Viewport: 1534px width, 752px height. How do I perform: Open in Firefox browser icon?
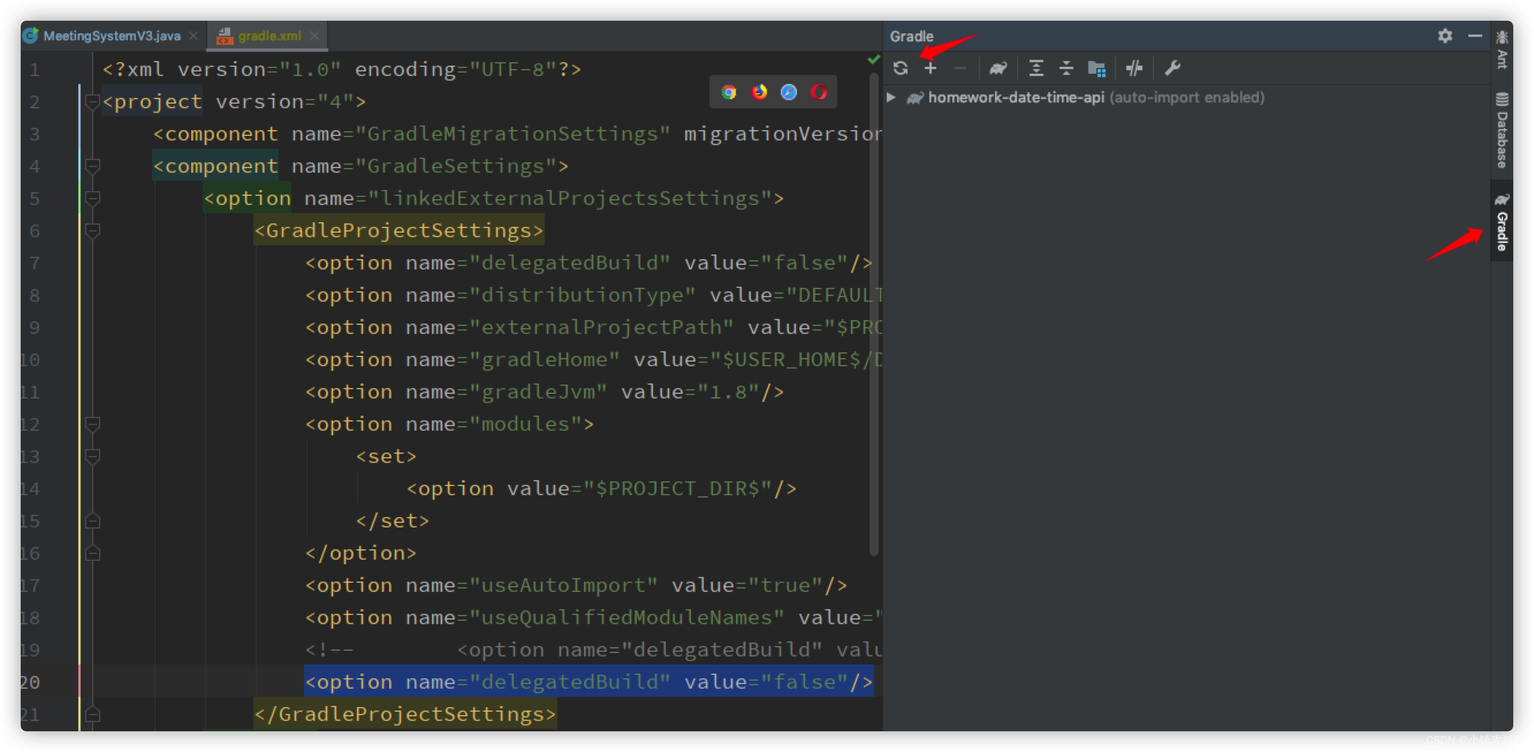tap(759, 92)
